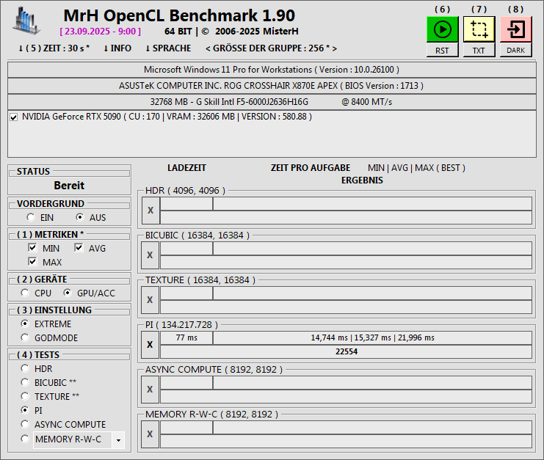Switch to DARK mode button
Viewport: 544px width, 460px height.
click(516, 51)
